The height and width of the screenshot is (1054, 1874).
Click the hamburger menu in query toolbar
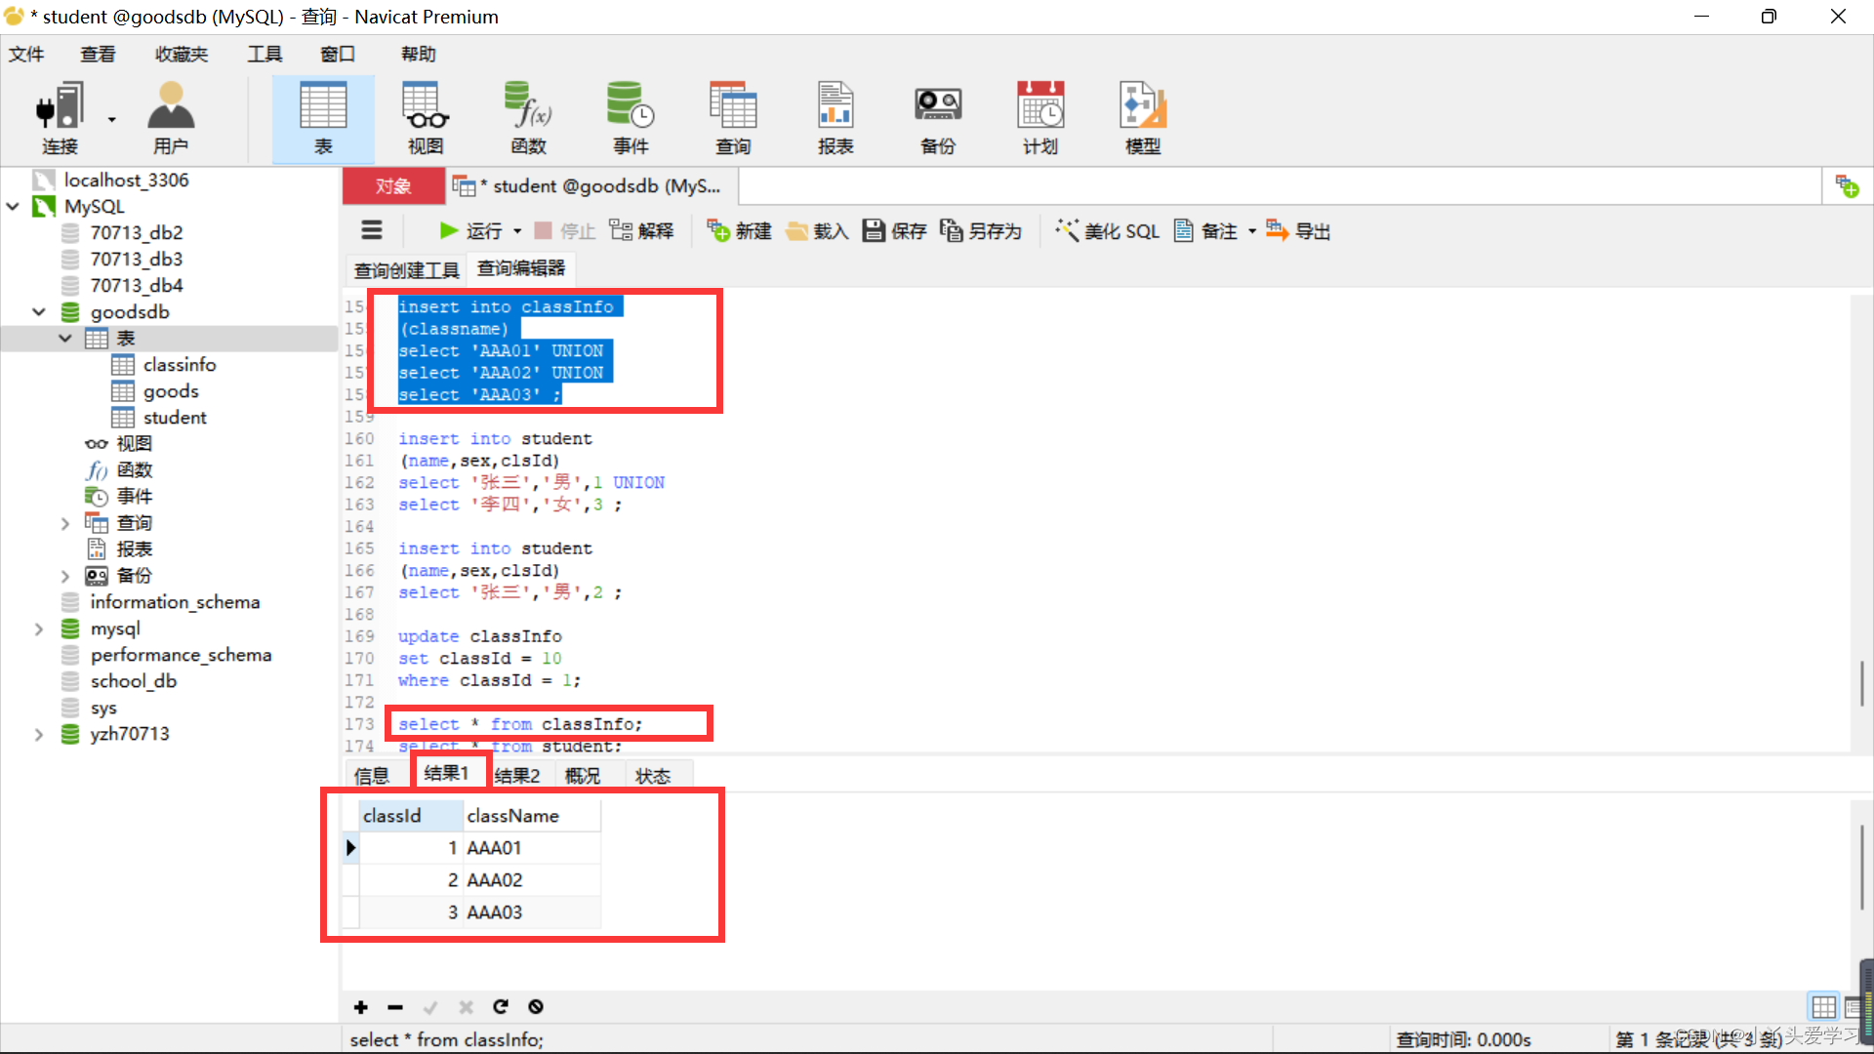pyautogui.click(x=372, y=230)
